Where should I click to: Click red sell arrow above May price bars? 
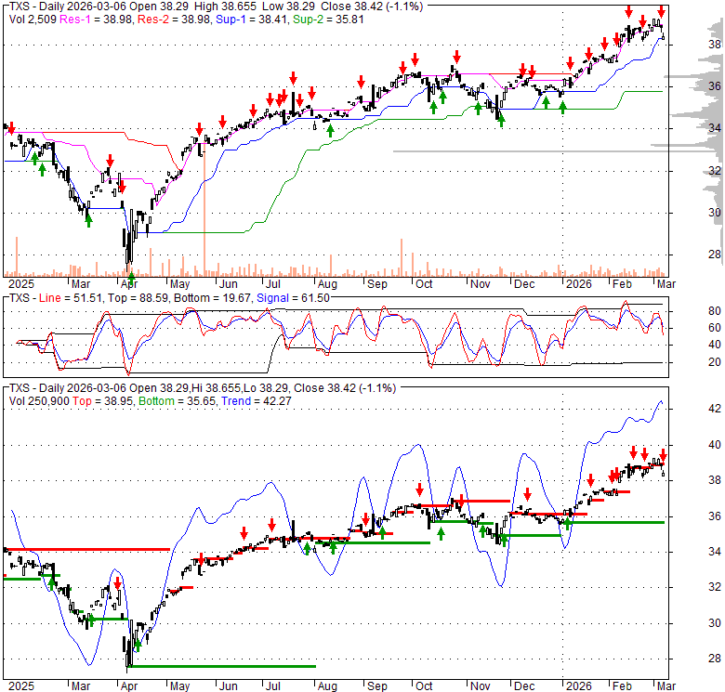tap(199, 129)
